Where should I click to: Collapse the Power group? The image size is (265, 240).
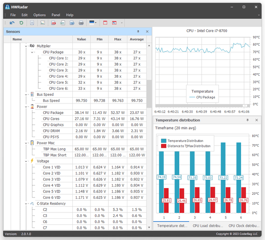tap(26, 107)
